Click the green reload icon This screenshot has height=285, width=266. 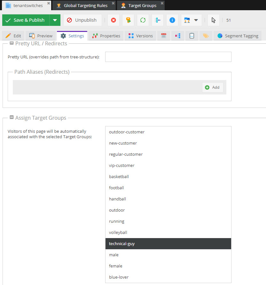click(143, 20)
